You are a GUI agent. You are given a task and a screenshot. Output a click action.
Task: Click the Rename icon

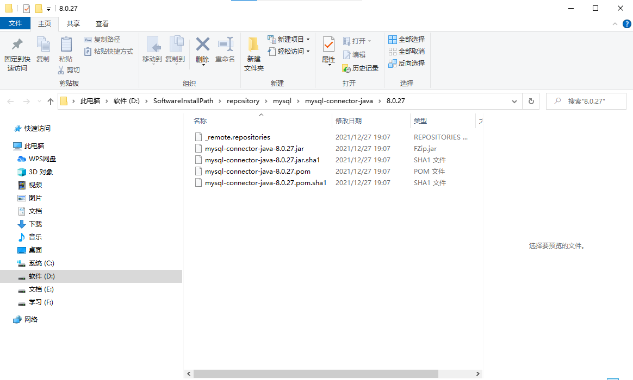[225, 45]
